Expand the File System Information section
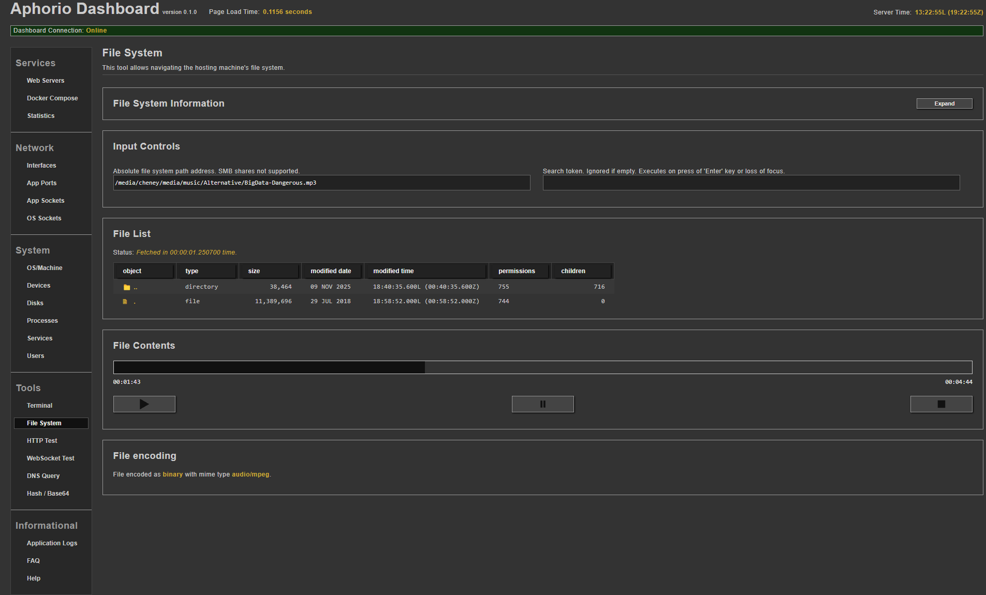 [944, 103]
